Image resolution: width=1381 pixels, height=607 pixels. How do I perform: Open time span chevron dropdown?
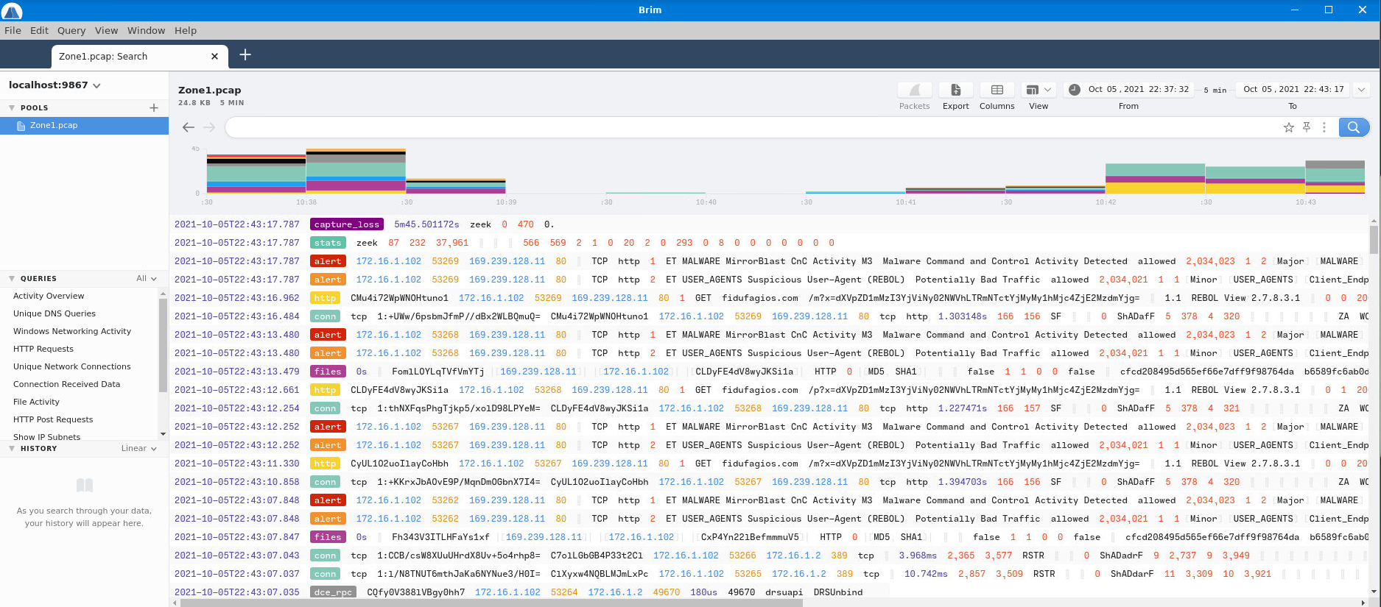pyautogui.click(x=1361, y=90)
